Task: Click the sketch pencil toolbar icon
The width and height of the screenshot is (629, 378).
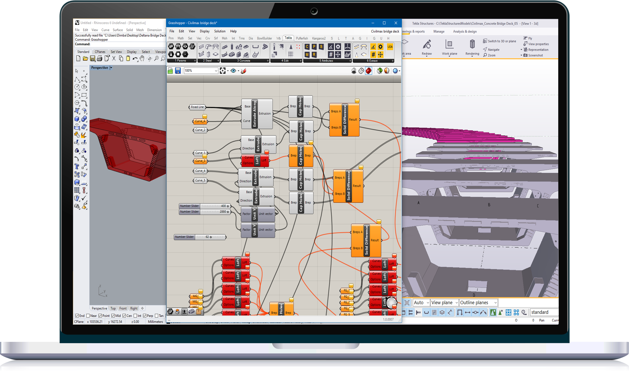Action: pos(244,71)
